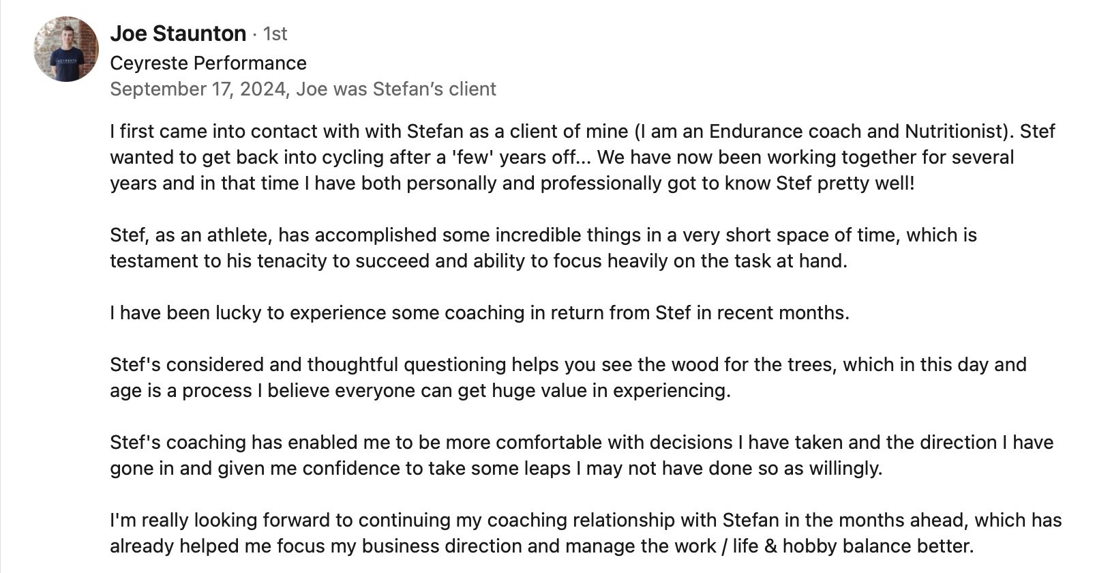This screenshot has width=1095, height=573.
Task: Click the 'Joe was Stefan's client' text
Action: point(396,89)
